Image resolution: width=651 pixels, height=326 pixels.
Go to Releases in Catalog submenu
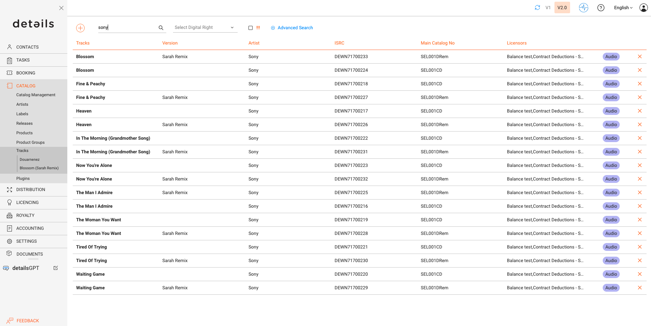[24, 123]
